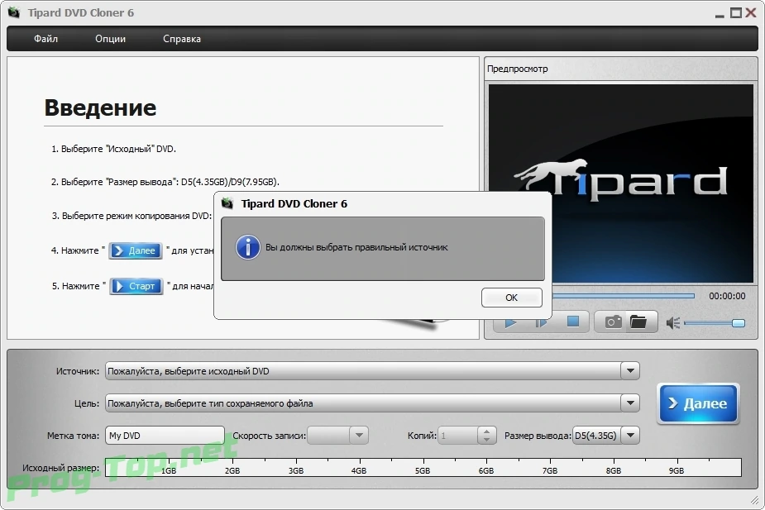
Task: Click the window resize grip corner
Action: [754, 500]
